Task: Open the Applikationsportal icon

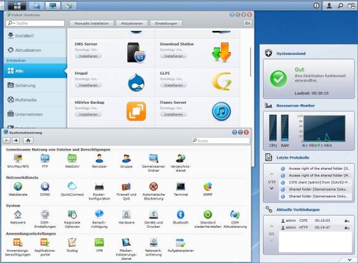Action: point(45,243)
